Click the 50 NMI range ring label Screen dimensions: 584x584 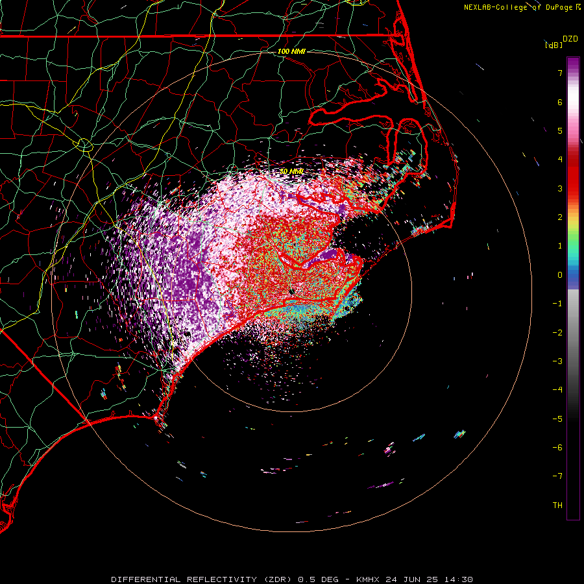tap(291, 171)
